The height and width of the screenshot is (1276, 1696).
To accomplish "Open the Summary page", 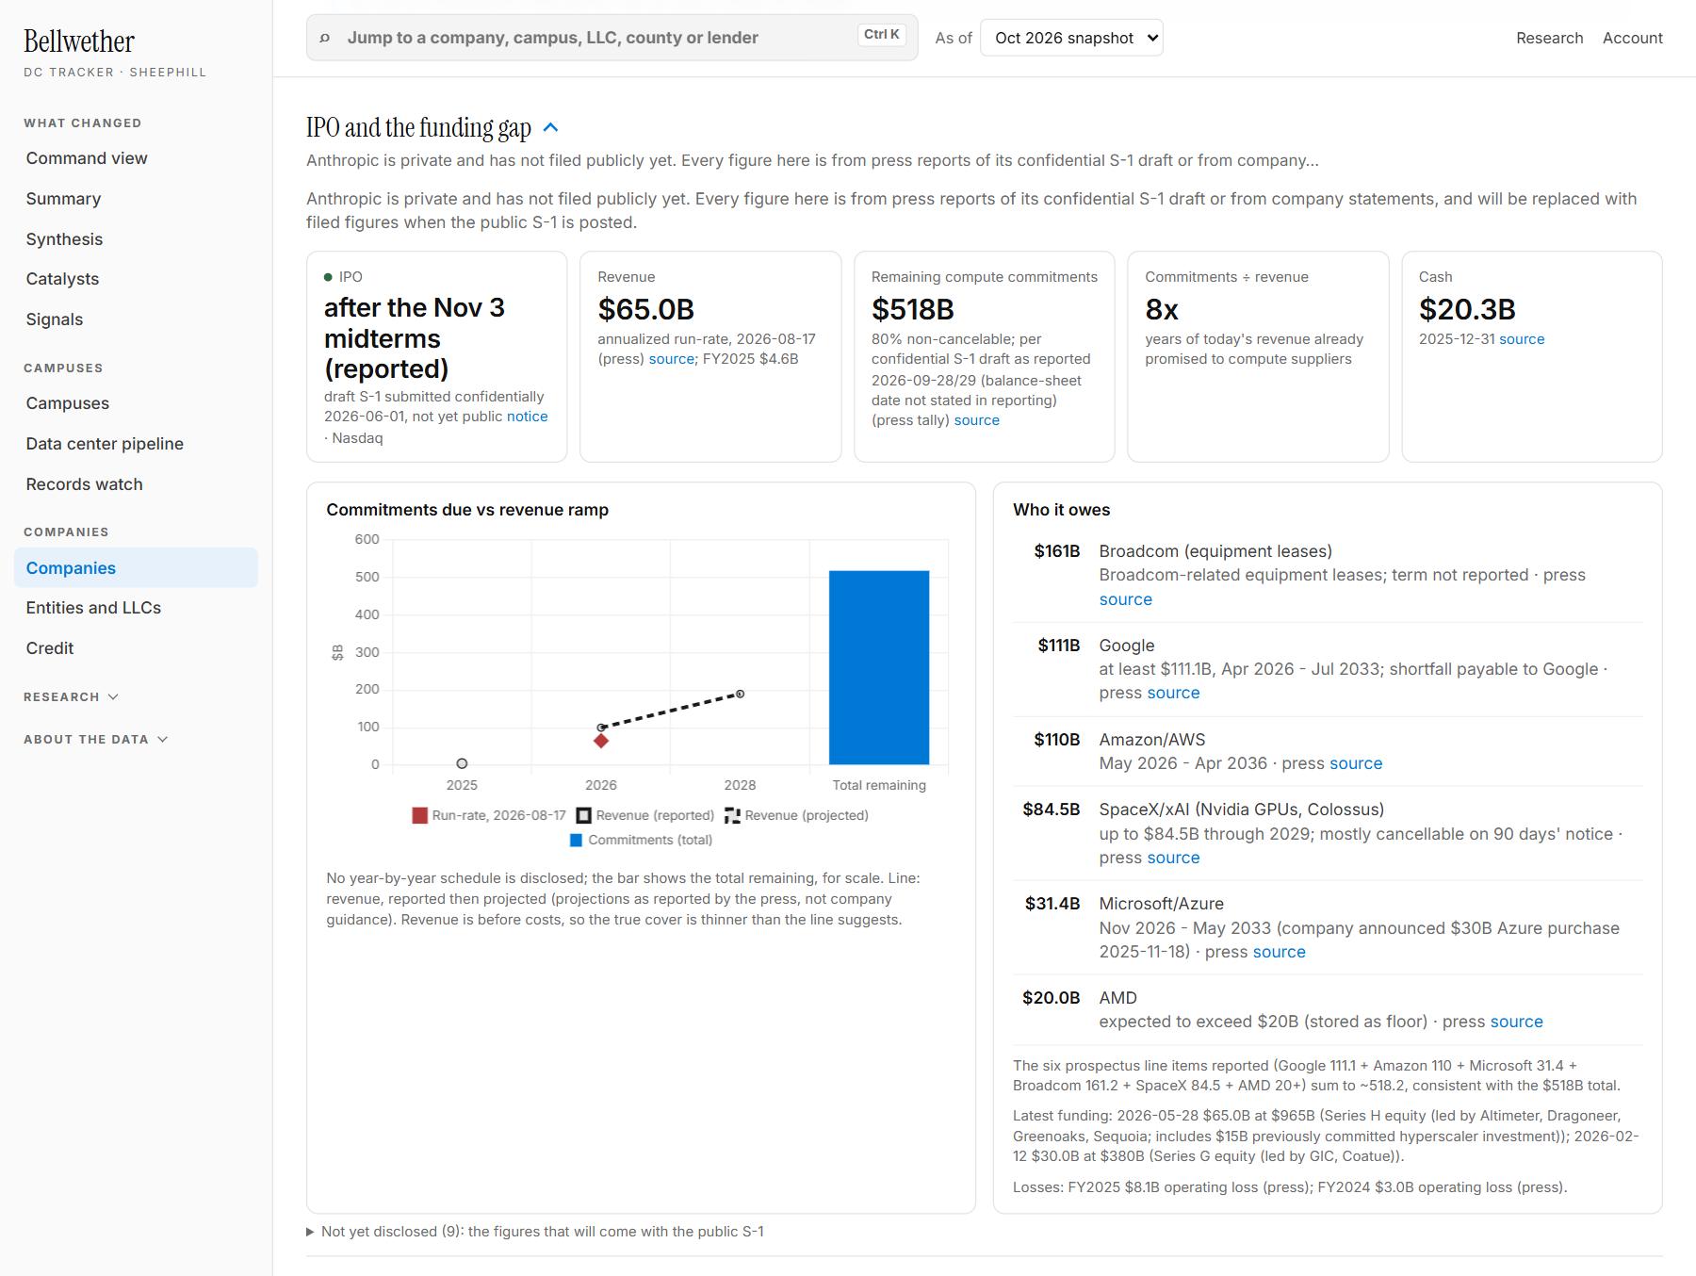I will (136, 199).
